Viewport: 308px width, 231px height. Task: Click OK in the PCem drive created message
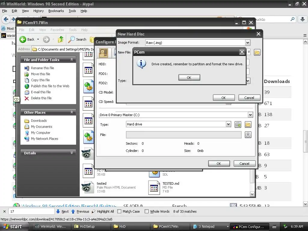pyautogui.click(x=189, y=77)
